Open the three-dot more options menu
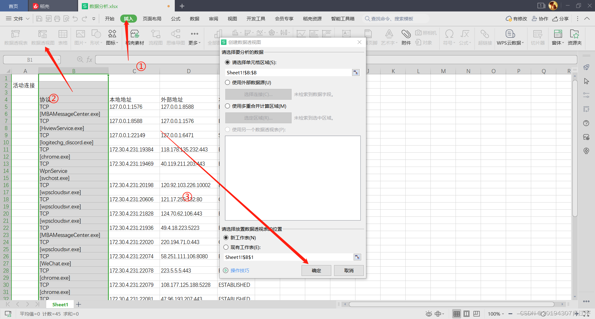Screen dimensions: 595x319 coord(577,19)
